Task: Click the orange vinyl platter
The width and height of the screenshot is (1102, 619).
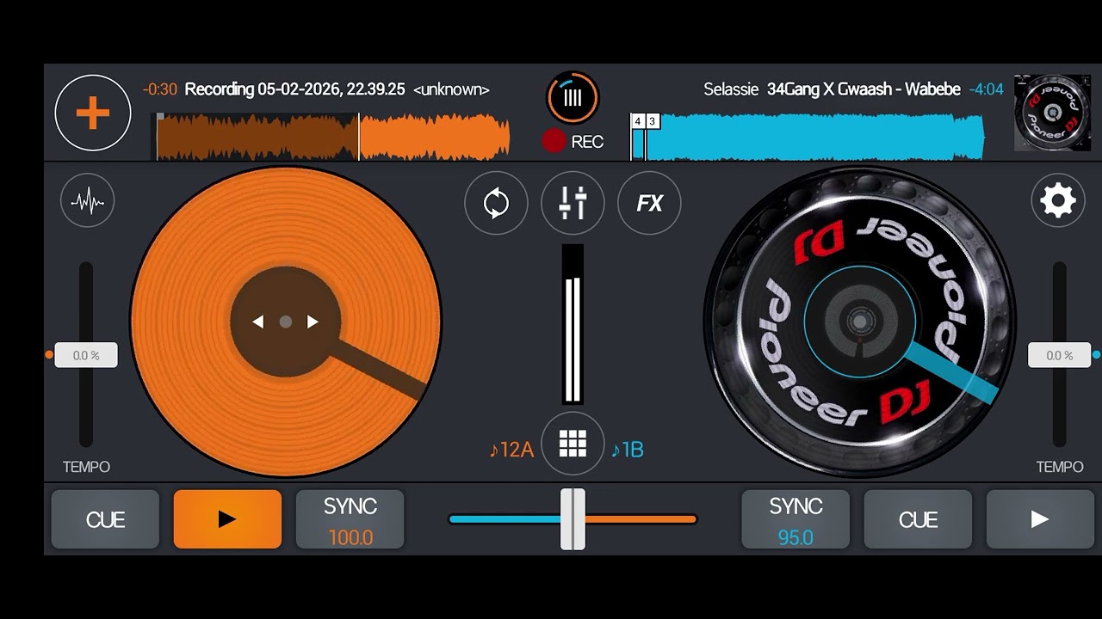Action: tap(286, 322)
